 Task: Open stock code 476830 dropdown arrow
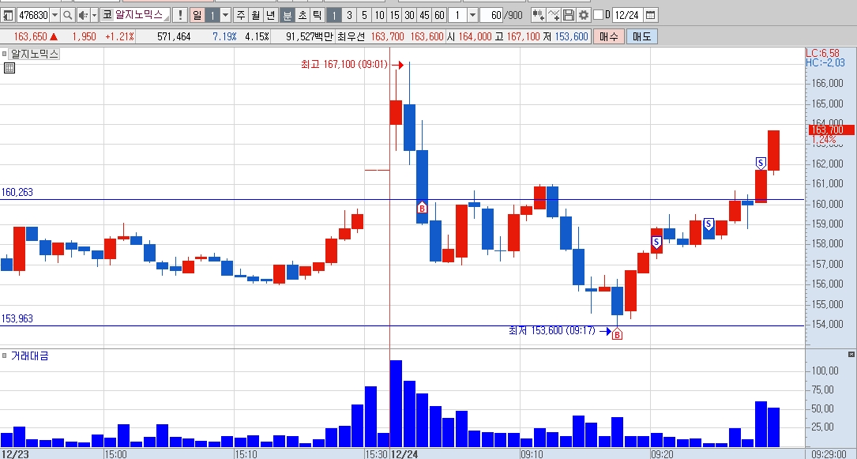(x=55, y=15)
